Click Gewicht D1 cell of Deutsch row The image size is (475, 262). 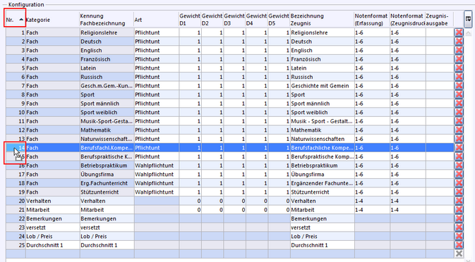tap(190, 42)
